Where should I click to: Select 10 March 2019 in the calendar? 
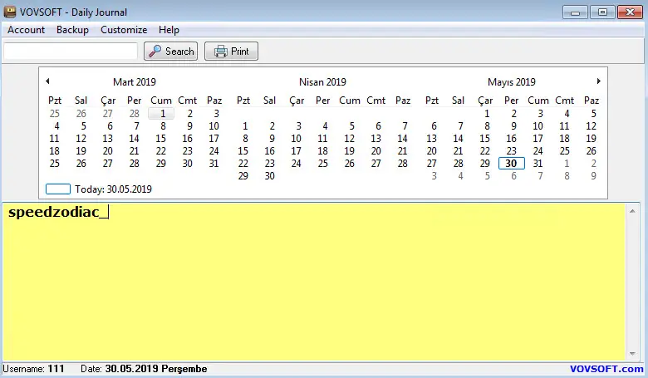tap(214, 126)
